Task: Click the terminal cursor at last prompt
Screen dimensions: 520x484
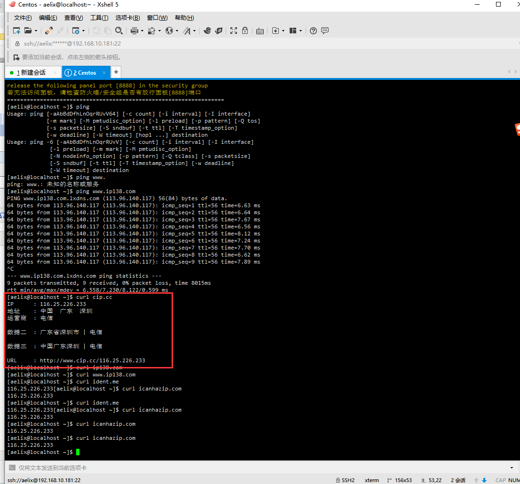Action: [78, 452]
